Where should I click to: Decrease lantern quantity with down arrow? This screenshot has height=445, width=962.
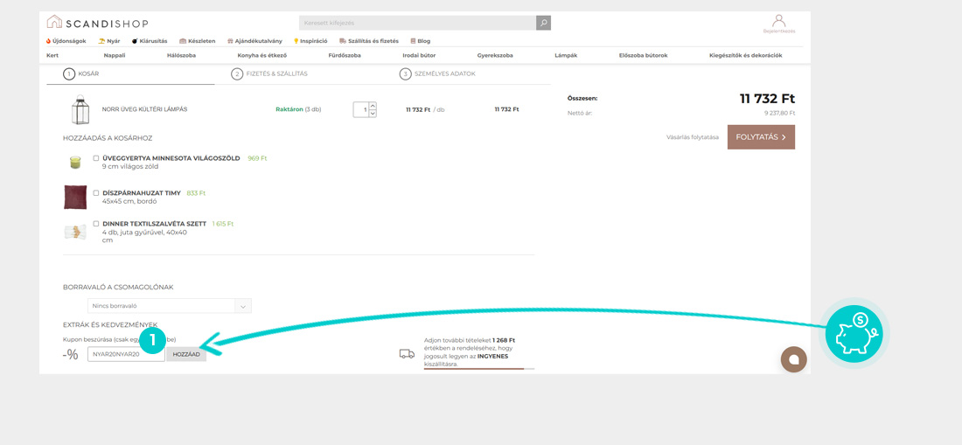tap(373, 114)
